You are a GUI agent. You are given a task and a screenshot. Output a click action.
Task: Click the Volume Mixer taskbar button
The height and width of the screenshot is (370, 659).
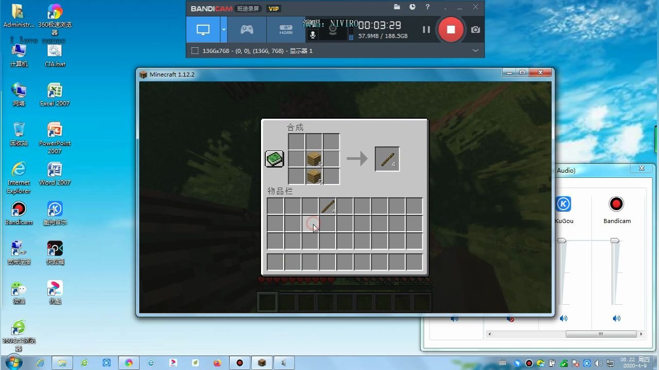pyautogui.click(x=284, y=362)
